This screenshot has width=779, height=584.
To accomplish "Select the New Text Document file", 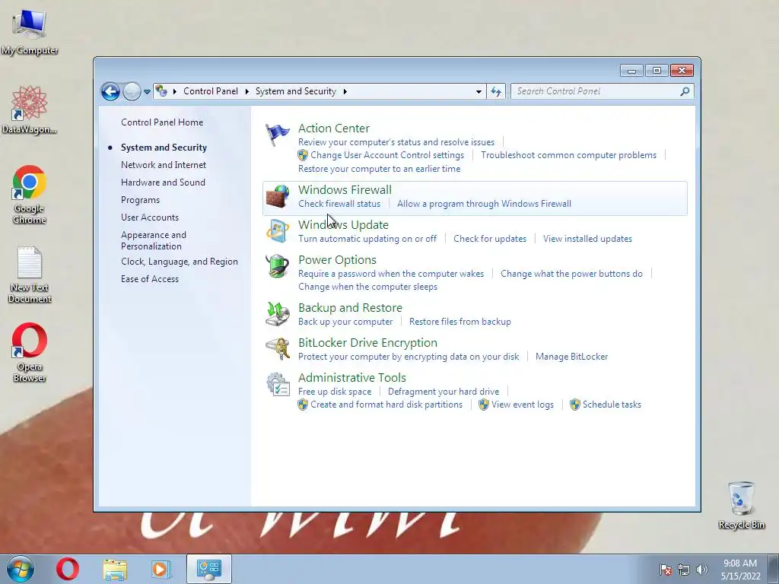I will click(x=30, y=275).
